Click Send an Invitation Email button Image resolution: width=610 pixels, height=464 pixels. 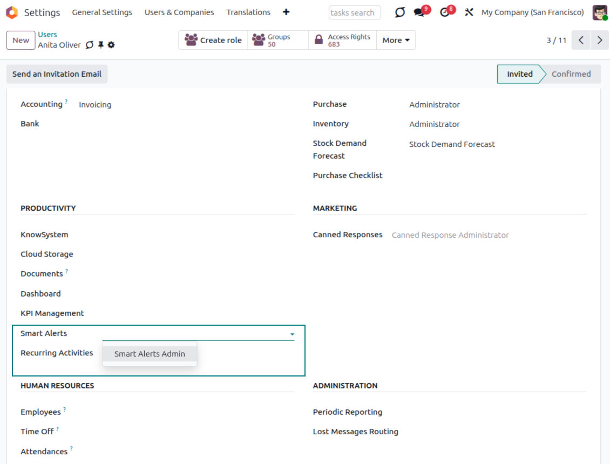pos(57,74)
